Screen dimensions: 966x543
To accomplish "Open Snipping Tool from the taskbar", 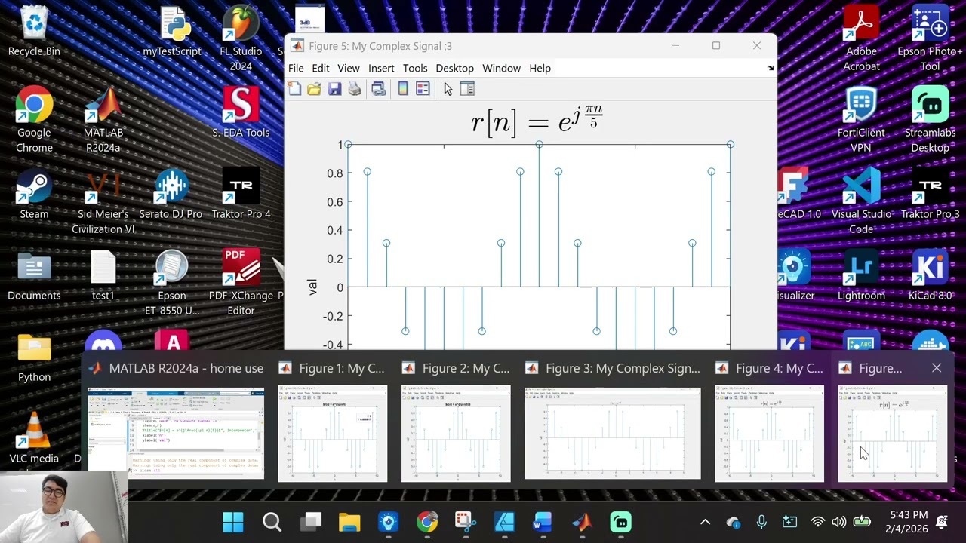I will pos(466,522).
